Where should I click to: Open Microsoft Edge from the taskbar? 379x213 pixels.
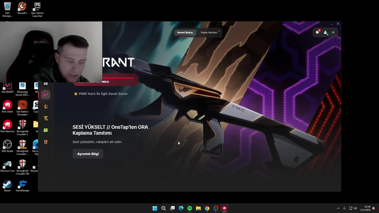[181, 208]
